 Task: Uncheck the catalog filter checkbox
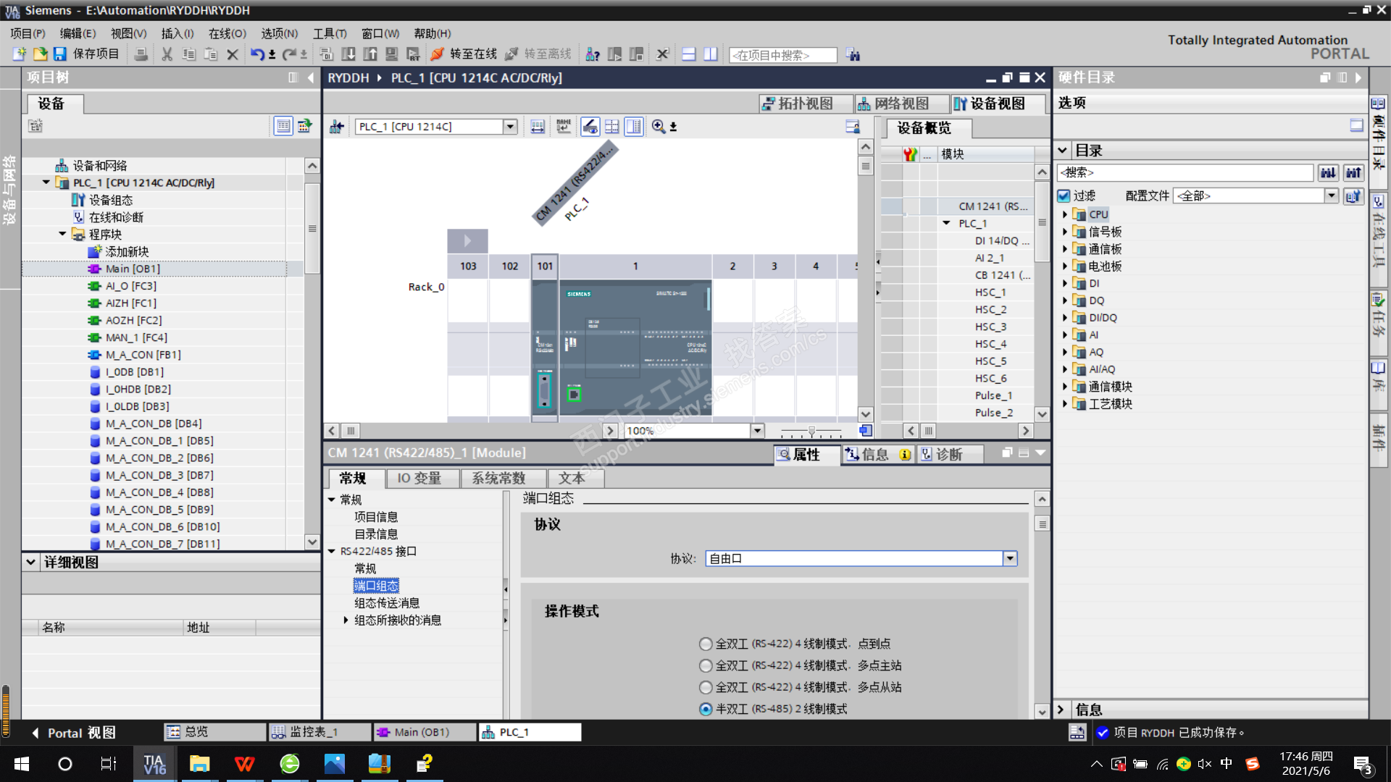1064,195
